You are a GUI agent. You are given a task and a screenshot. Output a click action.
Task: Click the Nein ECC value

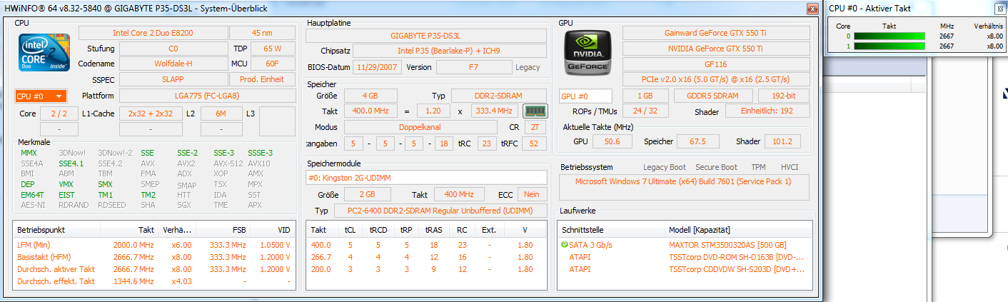click(x=531, y=194)
